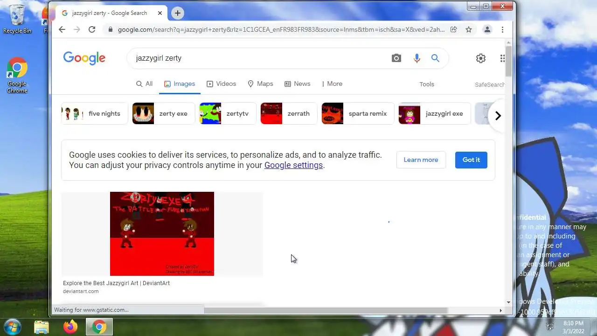
Task: Select the zerrath suggestion chip
Action: point(289,113)
